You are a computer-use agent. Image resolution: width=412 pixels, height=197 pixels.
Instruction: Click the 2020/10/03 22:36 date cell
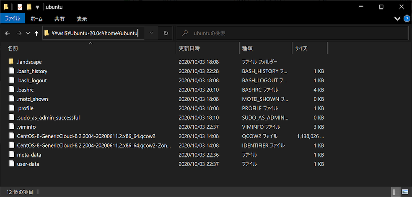point(199,155)
